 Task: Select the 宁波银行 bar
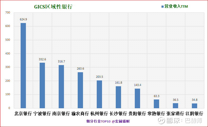(x=42, y=85)
